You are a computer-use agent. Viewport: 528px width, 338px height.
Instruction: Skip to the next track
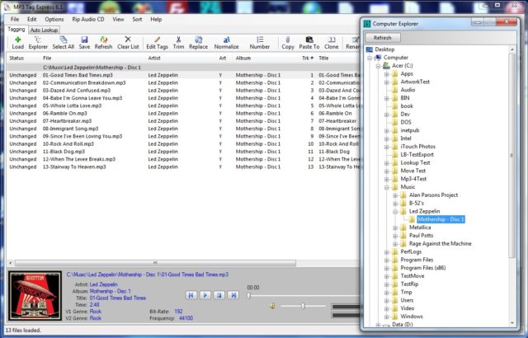(x=233, y=295)
